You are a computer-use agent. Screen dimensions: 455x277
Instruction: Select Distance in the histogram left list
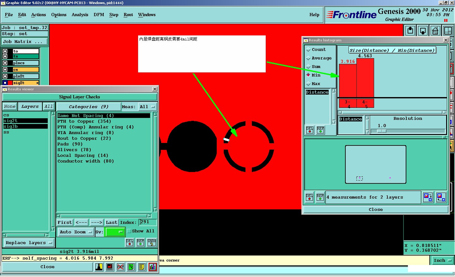click(x=317, y=92)
